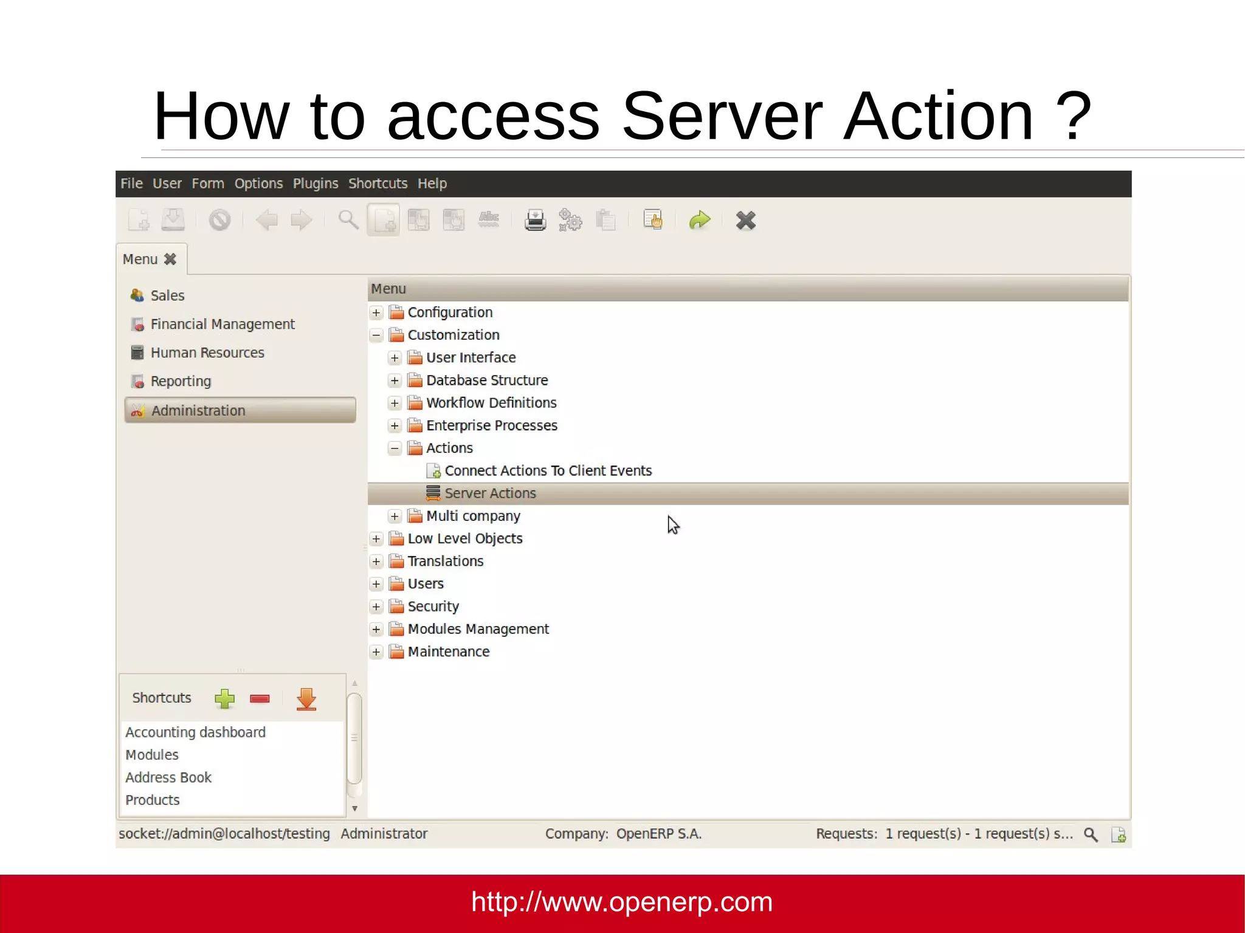Open the Options menu
The image size is (1245, 933).
tap(258, 184)
